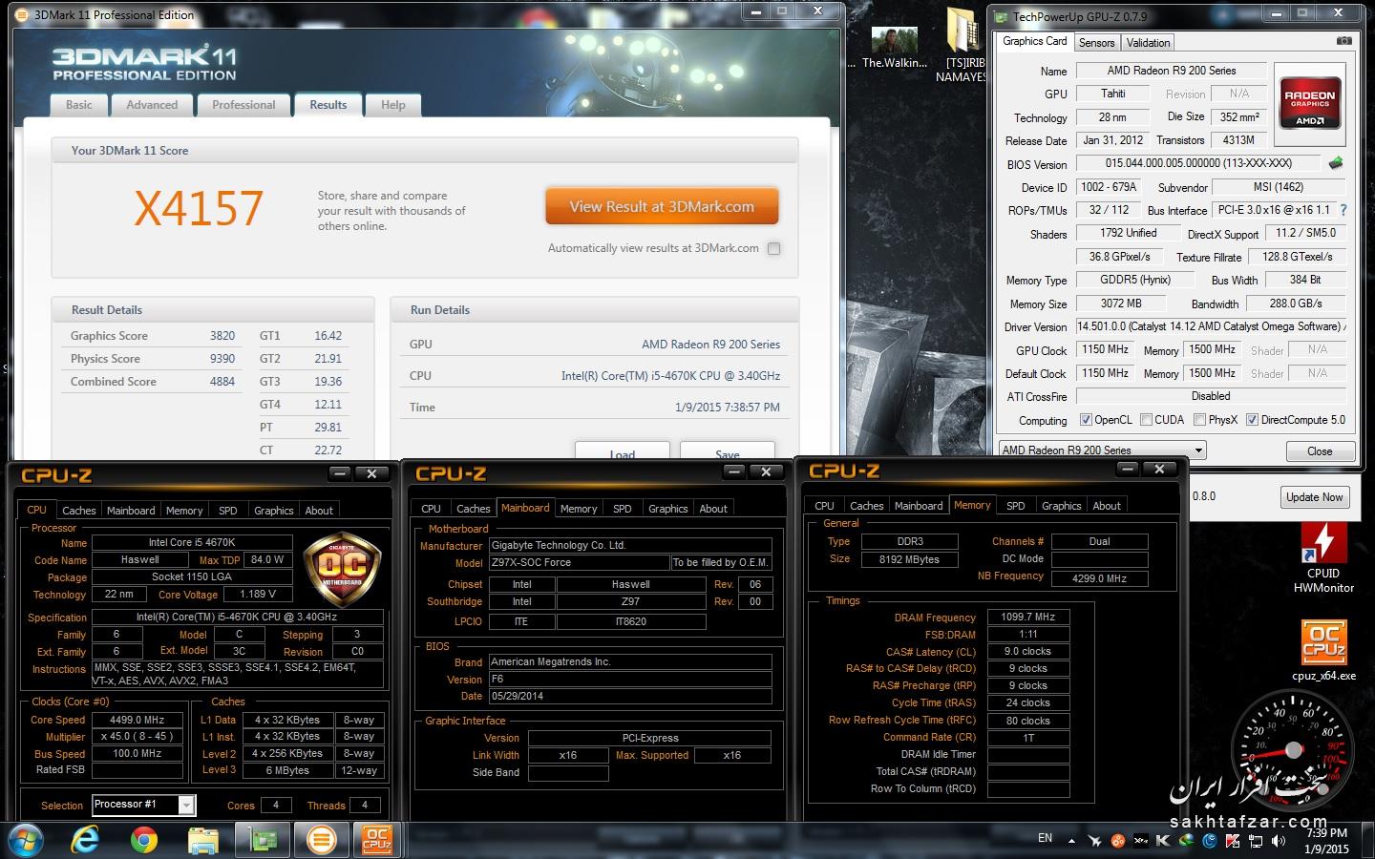Screen dimensions: 1375x859
Task: Click the EN language indicator
Action: [1046, 838]
